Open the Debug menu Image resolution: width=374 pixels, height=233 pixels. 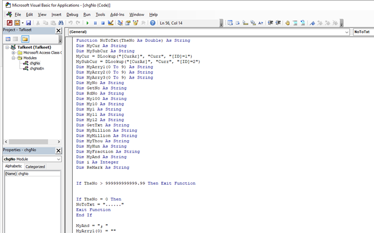[x=72, y=14]
